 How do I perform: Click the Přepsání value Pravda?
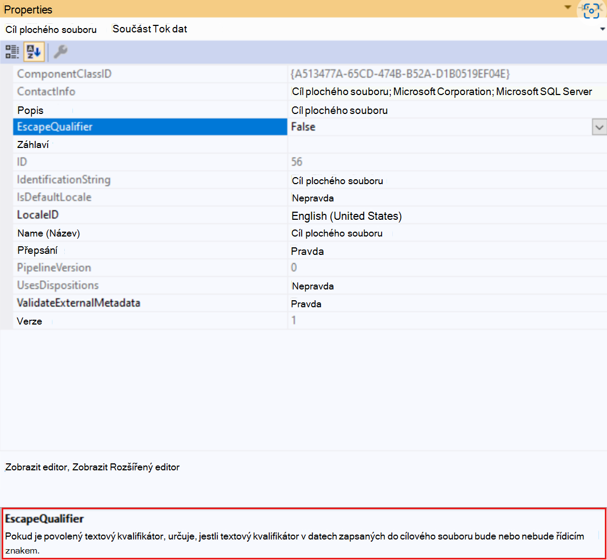308,252
